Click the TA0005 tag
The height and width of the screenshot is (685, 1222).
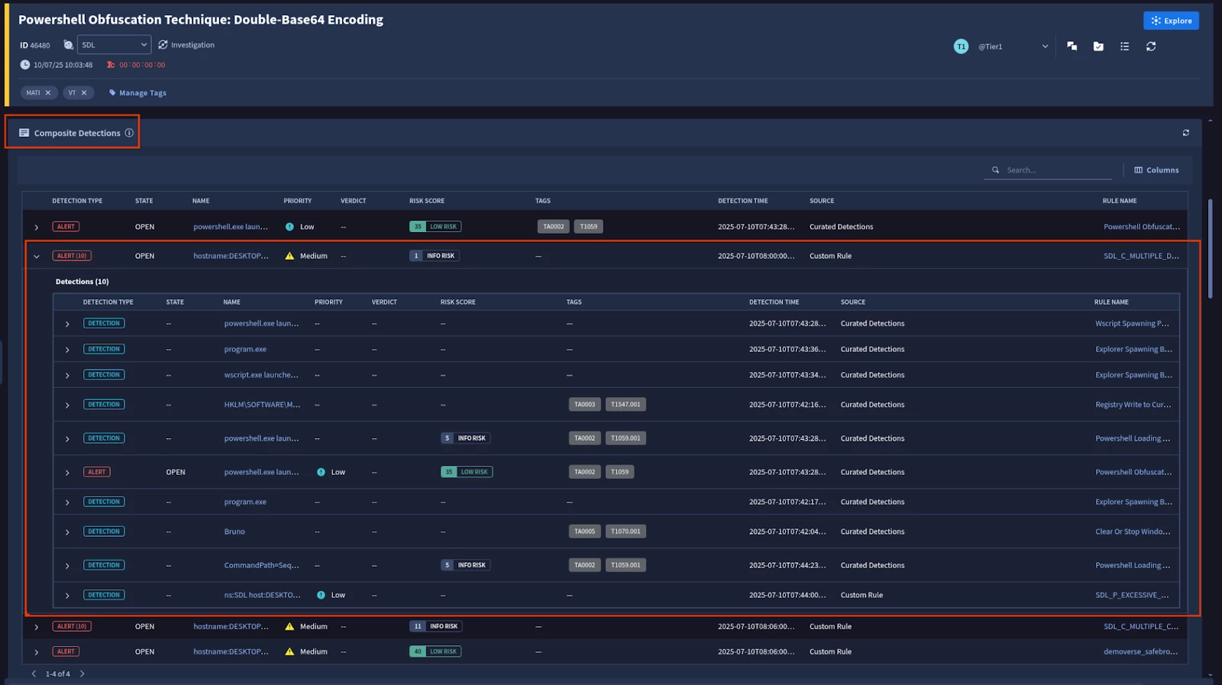[x=584, y=532]
